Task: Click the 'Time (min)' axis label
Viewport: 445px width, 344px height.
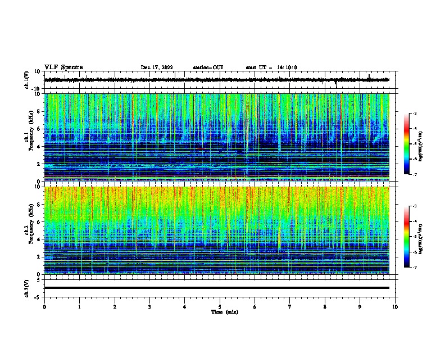Action: coord(225,312)
